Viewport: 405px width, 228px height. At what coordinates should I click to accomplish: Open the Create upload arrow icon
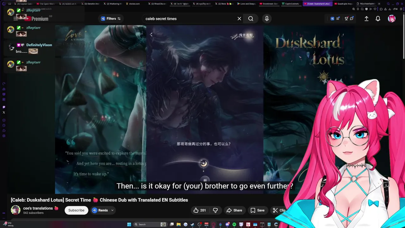366,19
